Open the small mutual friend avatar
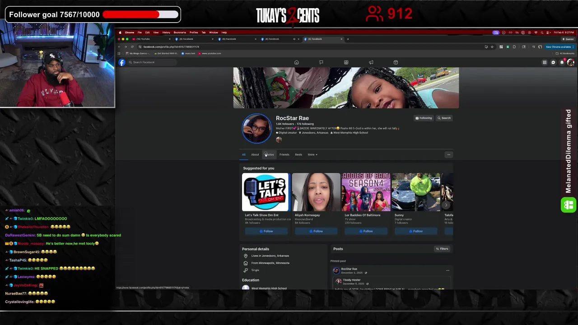 [x=279, y=139]
